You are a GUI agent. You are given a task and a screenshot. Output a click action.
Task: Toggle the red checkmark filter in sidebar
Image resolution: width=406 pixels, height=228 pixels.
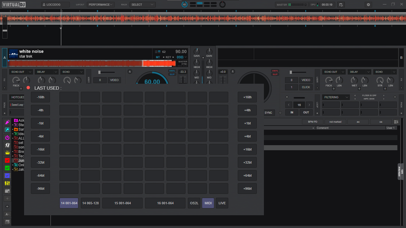click(7, 160)
